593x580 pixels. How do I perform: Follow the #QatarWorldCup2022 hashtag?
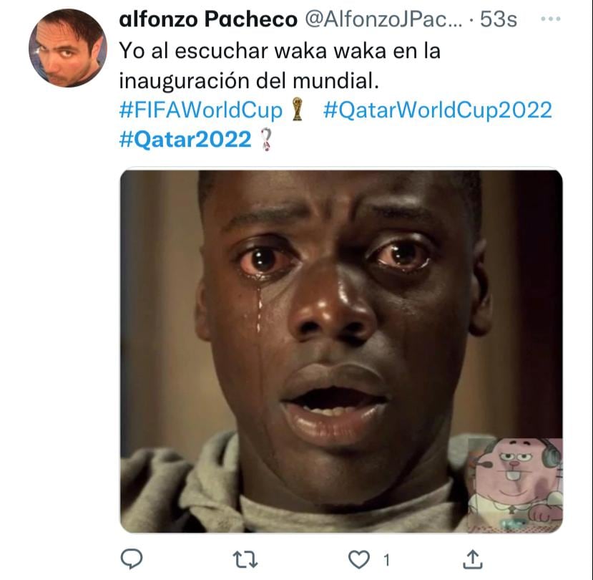point(438,110)
